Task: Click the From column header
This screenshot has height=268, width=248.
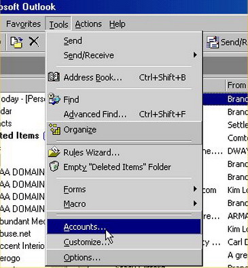Action: pos(236,85)
